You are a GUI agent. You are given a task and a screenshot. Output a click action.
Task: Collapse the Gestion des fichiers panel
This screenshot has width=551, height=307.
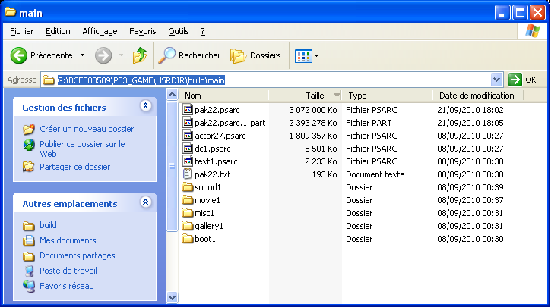[x=145, y=107]
